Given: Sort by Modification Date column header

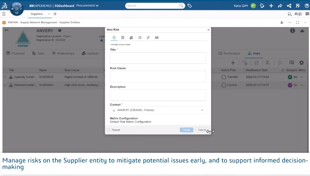Looking at the screenshot, I should [x=257, y=70].
